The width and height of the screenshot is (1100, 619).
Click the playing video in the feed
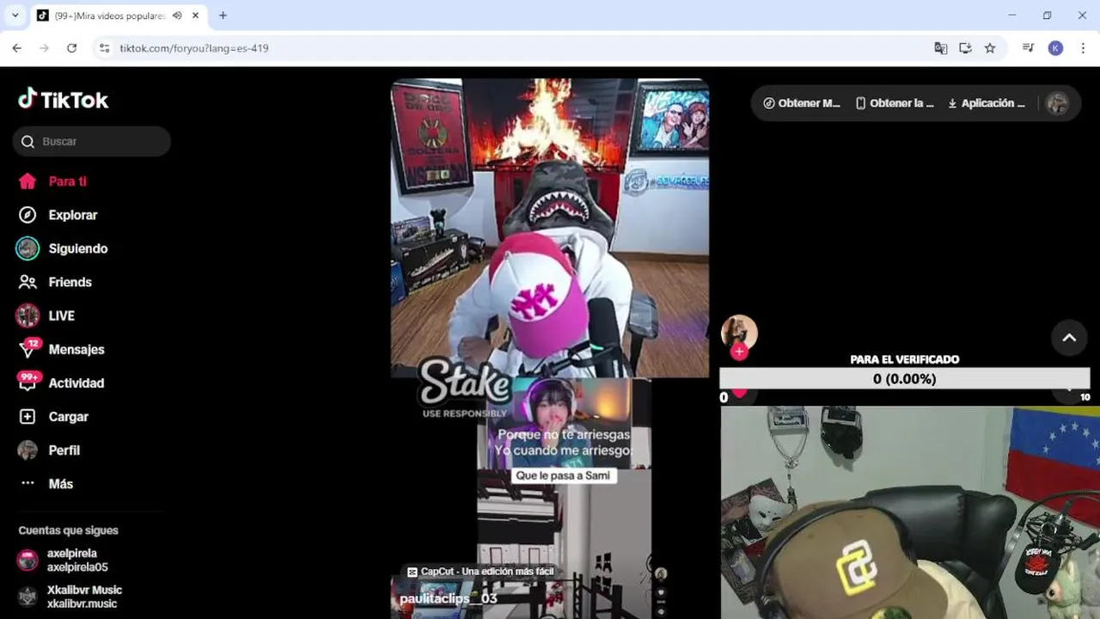pos(550,348)
